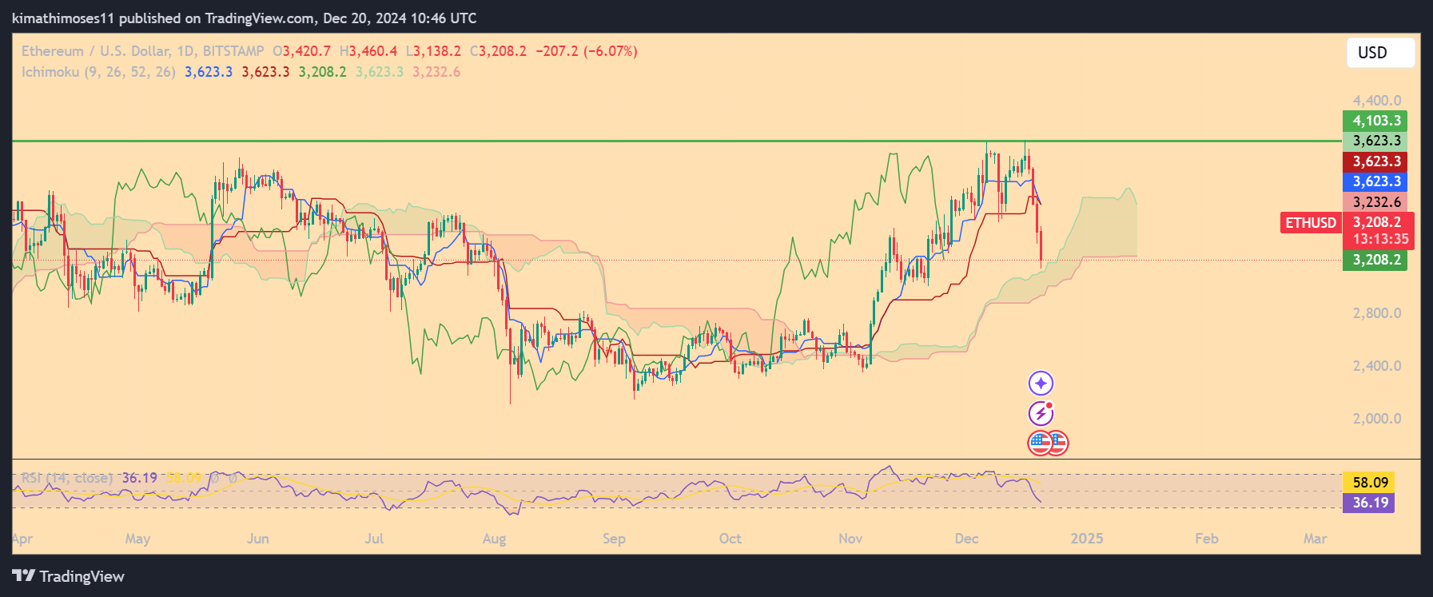The width and height of the screenshot is (1433, 597).
Task: Click the yellow 58.09 RSI axis label
Action: pos(1369,482)
